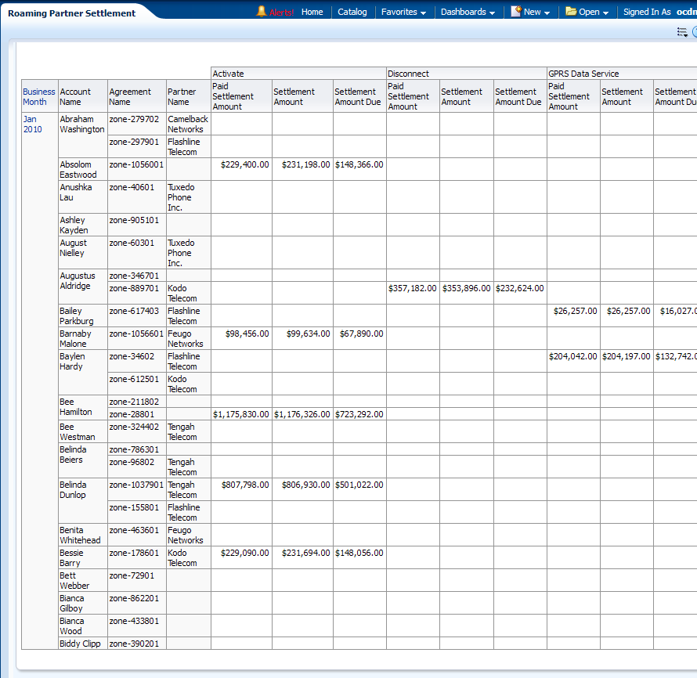This screenshot has width=697, height=678.
Task: Click the Partner Name column header
Action: (x=182, y=96)
